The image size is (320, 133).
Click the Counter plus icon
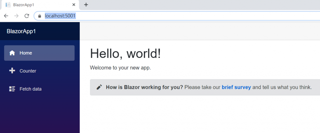[12, 71]
